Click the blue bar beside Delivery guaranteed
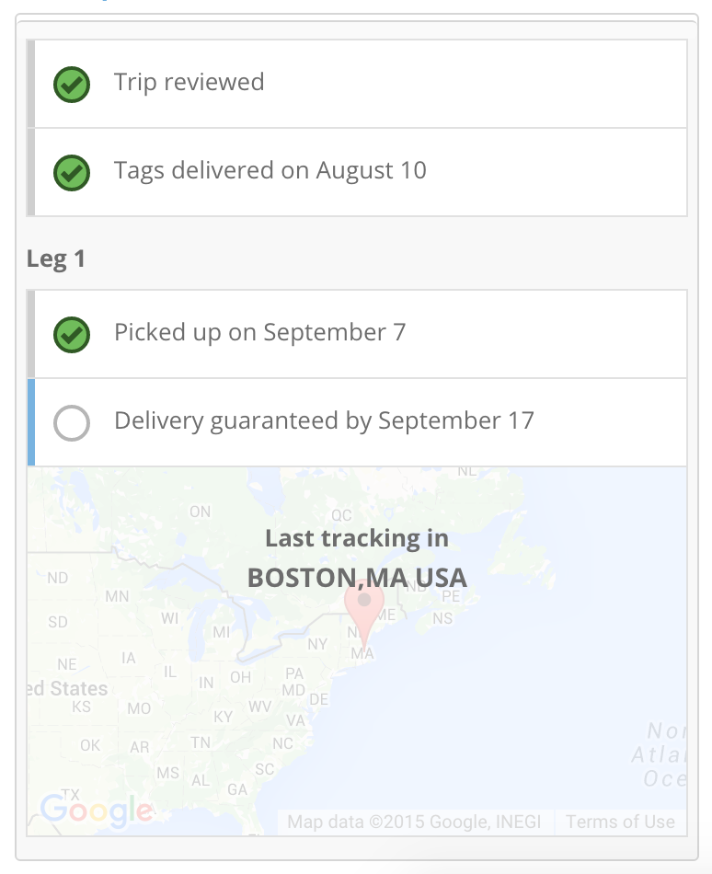Image resolution: width=712 pixels, height=874 pixels. point(31,422)
